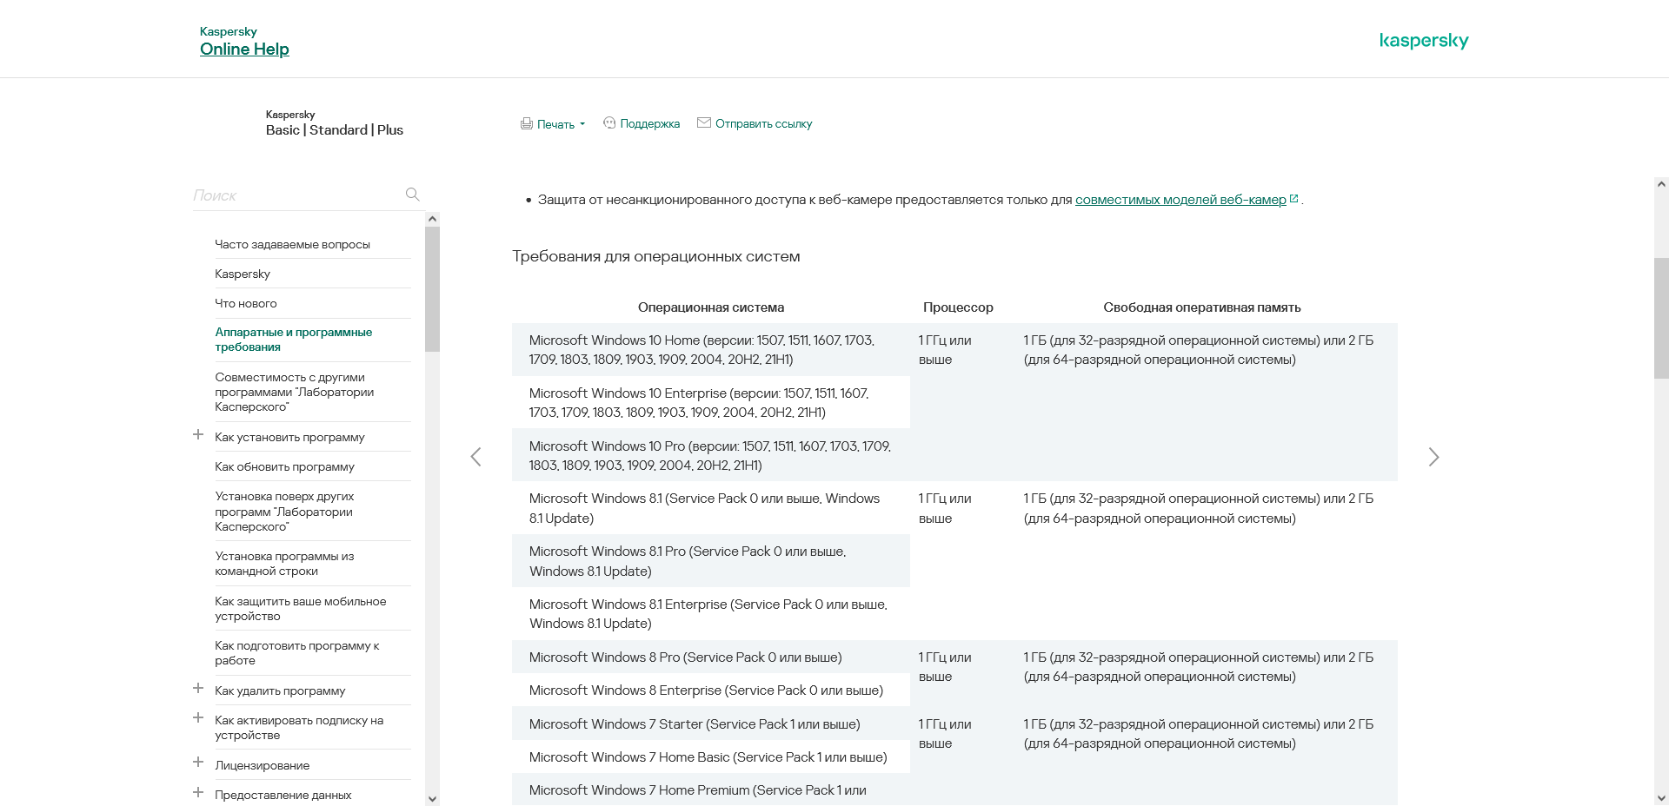This screenshot has height=806, width=1669.
Task: Click the Microsoft Windows 7 Home Premium row
Action: click(x=711, y=789)
